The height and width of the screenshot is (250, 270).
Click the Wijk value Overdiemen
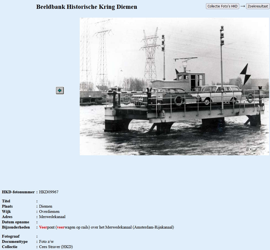pyautogui.click(x=49, y=211)
